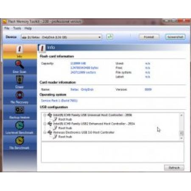Click the capacity value in bytes
This screenshot has width=191, height=191.
point(84,68)
